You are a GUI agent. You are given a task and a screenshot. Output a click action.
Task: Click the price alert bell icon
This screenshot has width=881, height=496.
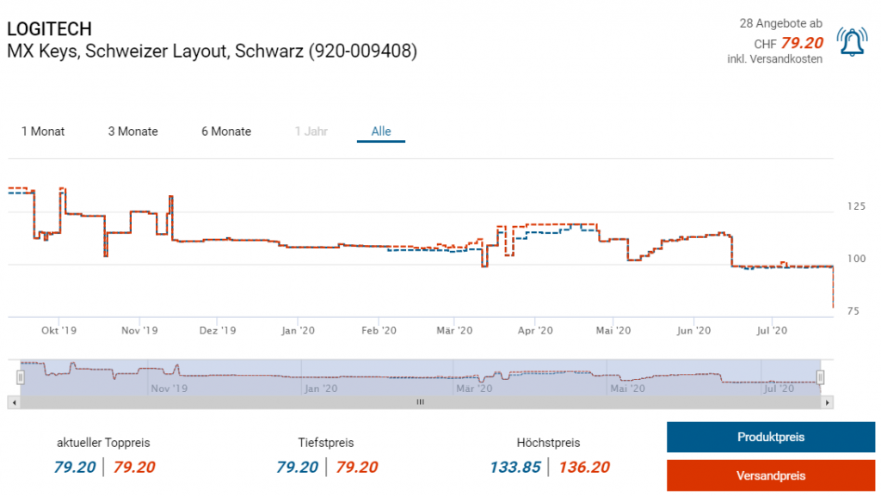click(853, 42)
